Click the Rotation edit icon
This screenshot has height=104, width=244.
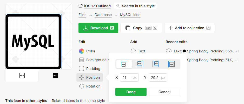(82, 86)
